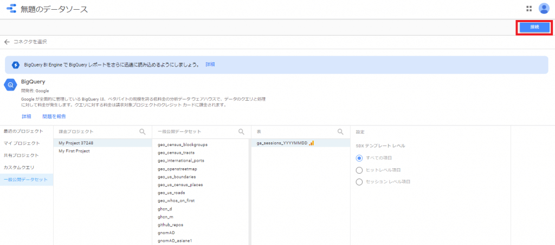Select the すべての項目 radio button
The image size is (555, 245).
click(x=359, y=158)
